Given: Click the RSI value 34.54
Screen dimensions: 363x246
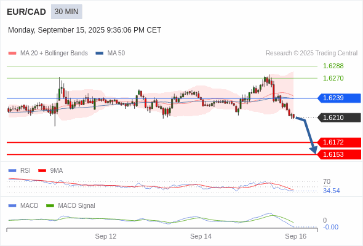Looking at the screenshot, I should (332, 191).
